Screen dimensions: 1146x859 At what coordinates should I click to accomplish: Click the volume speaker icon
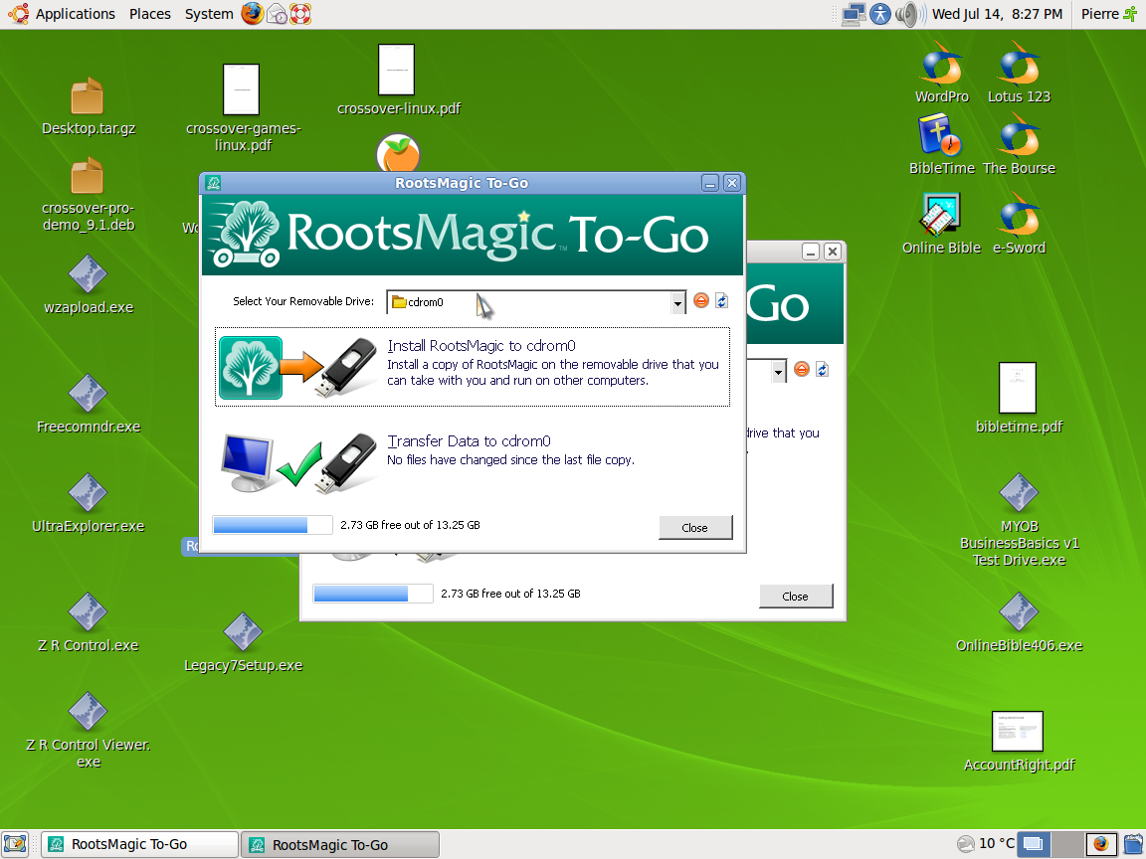coord(909,14)
